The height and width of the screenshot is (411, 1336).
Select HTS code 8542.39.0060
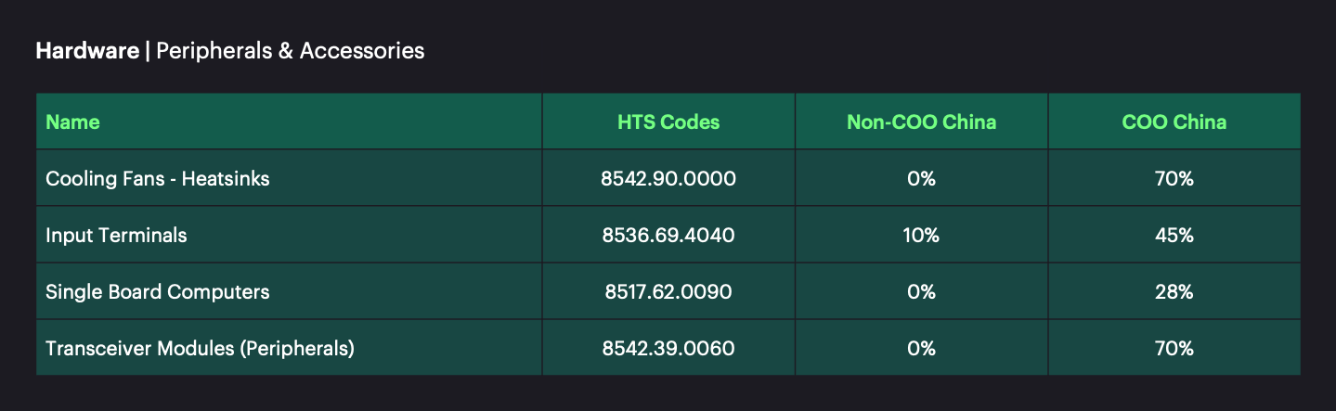(x=668, y=349)
